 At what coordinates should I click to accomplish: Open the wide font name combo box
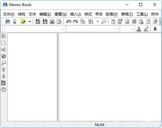point(93,29)
